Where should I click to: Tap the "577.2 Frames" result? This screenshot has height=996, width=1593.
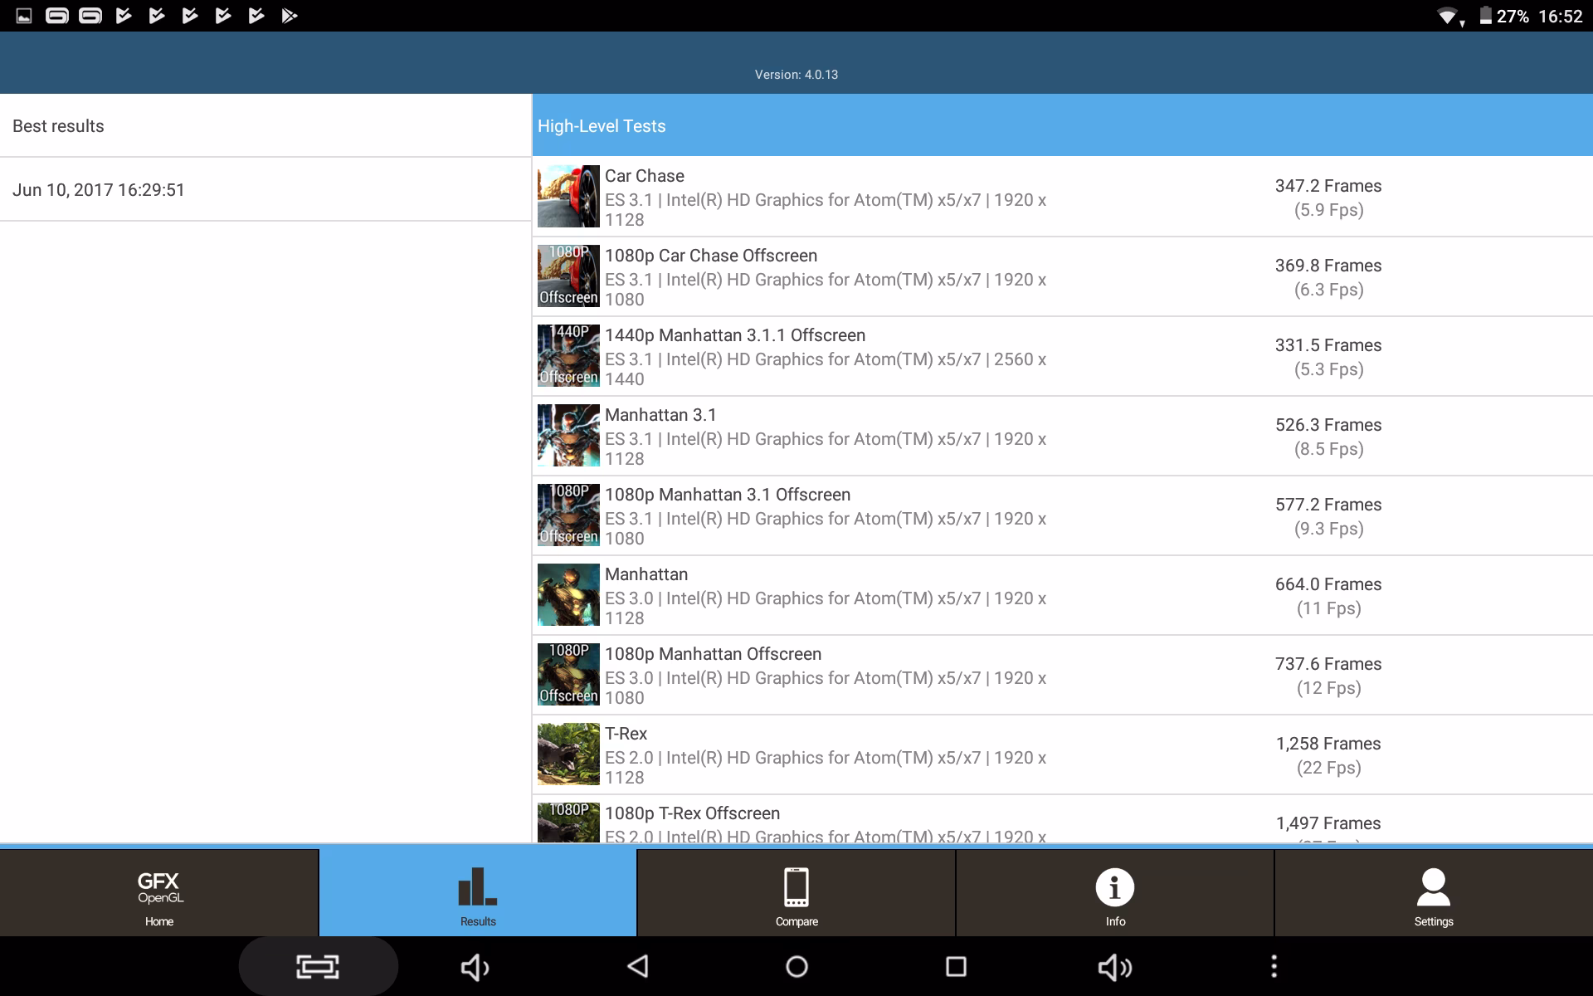tap(1328, 505)
